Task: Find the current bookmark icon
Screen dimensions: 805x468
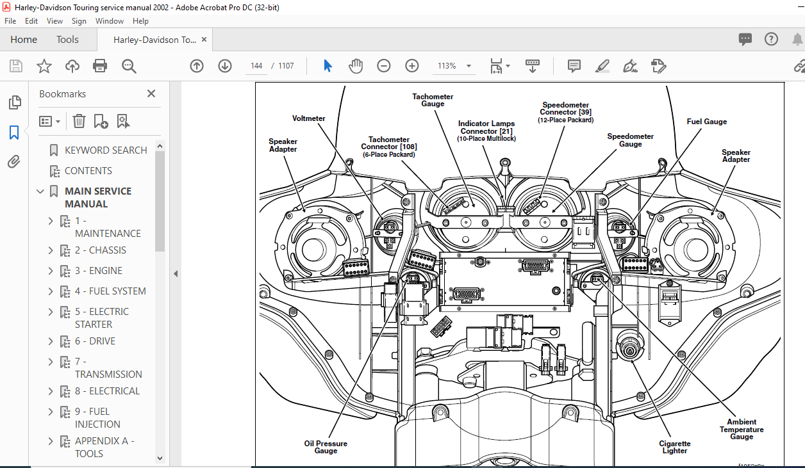Action: (x=123, y=121)
